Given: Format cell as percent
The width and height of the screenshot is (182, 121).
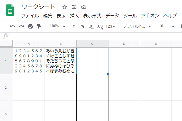Looking at the screenshot, I should click(x=83, y=26).
